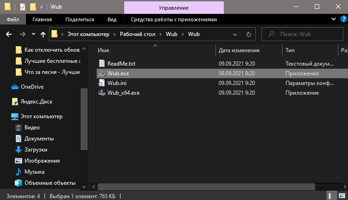Click the Wub.exe date 09.09.2021 9:20

237,73
